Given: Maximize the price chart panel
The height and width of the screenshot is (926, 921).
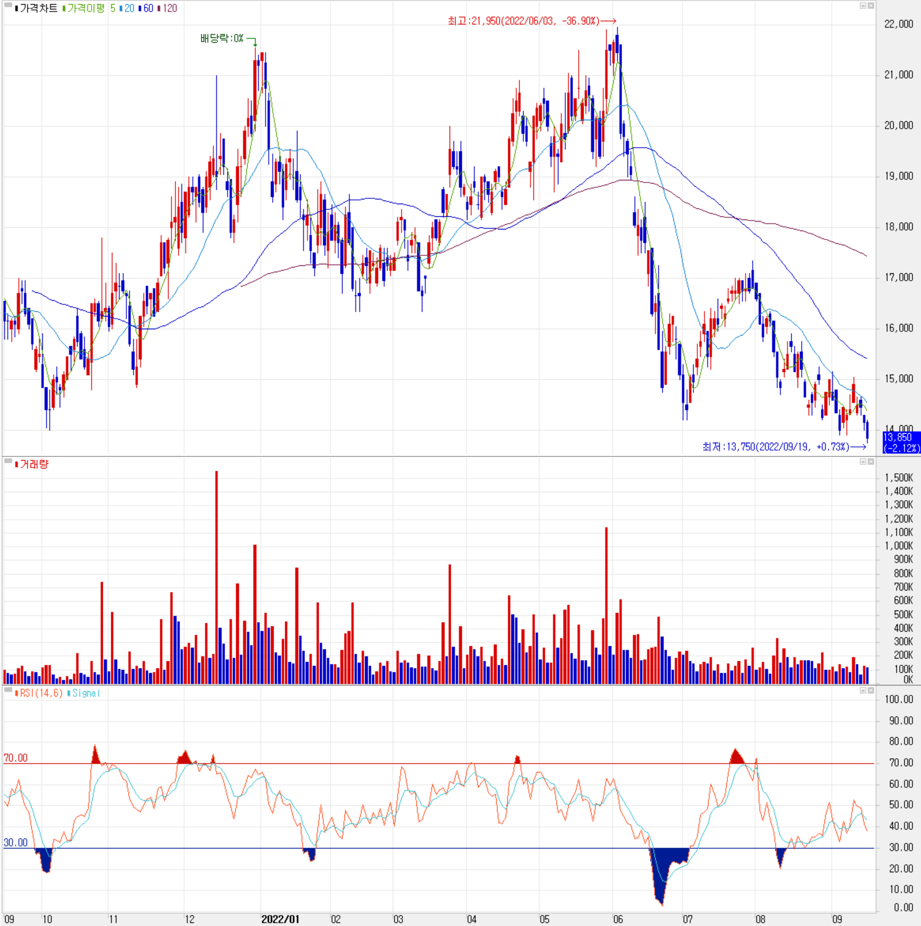Looking at the screenshot, I should click(x=863, y=6).
